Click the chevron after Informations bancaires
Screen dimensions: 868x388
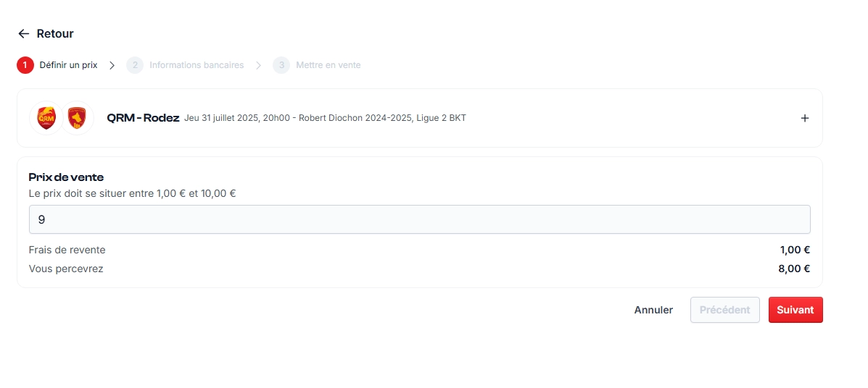tap(259, 65)
